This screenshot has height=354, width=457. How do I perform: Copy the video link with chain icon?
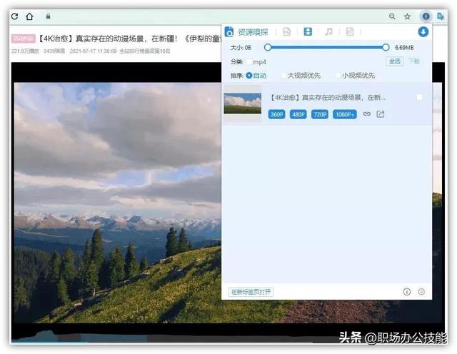point(367,114)
